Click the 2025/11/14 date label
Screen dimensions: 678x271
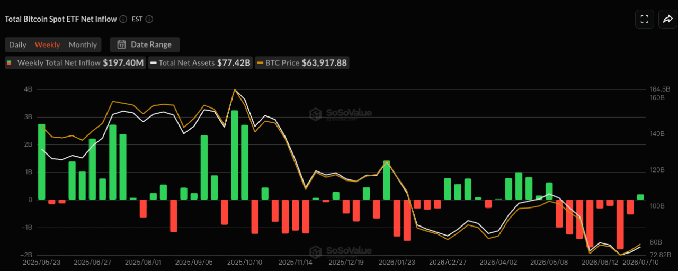pyautogui.click(x=297, y=262)
